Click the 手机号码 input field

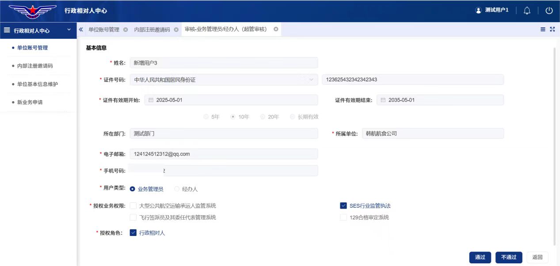224,171
